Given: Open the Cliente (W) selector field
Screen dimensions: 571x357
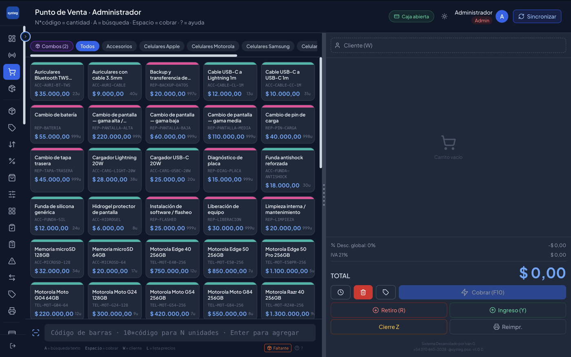Looking at the screenshot, I should pos(448,45).
